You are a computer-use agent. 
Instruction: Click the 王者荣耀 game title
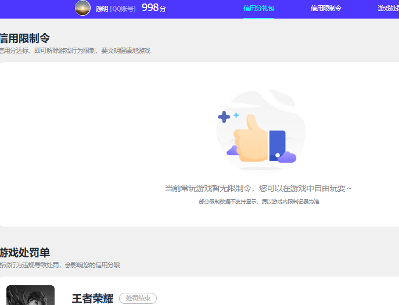92,299
